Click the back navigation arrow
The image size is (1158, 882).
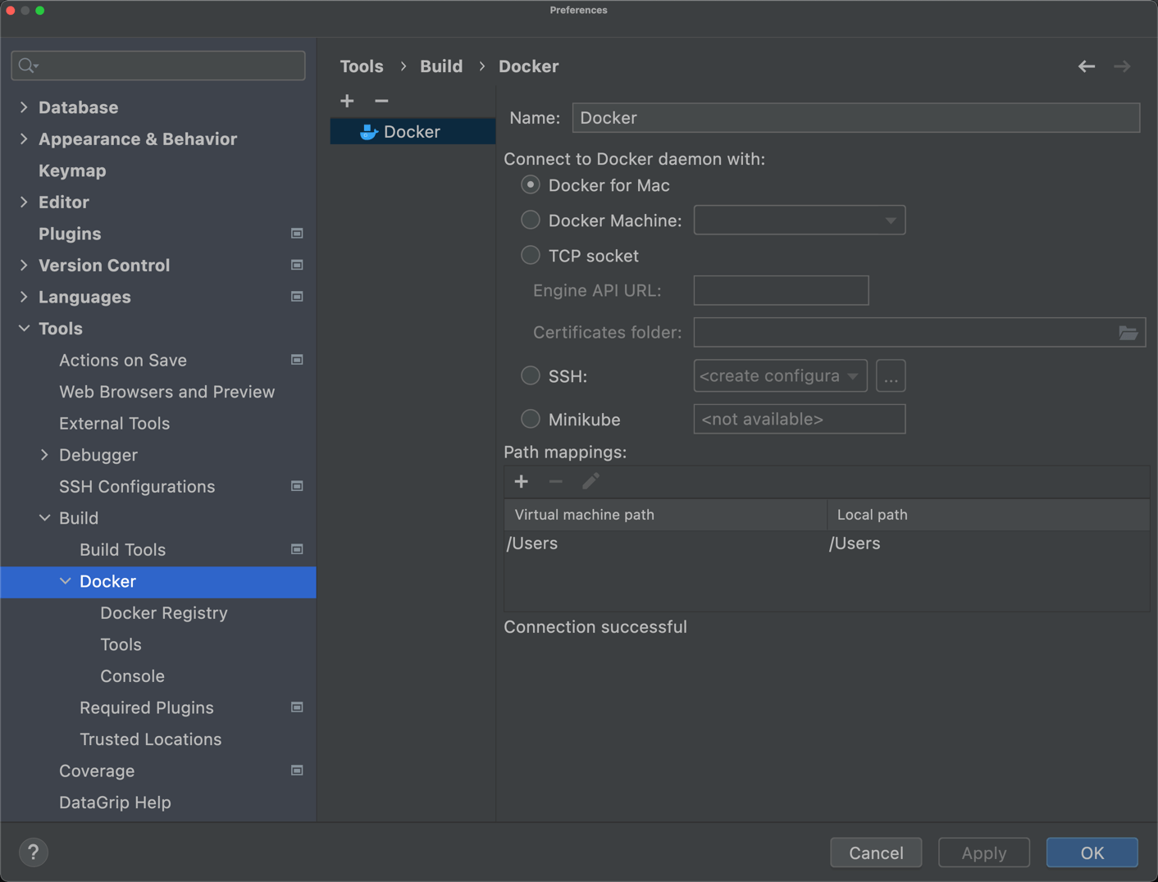pos(1086,66)
